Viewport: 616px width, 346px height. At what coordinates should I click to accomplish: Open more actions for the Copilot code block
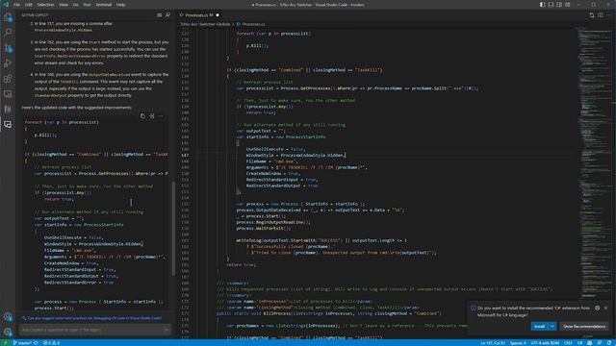pos(161,116)
